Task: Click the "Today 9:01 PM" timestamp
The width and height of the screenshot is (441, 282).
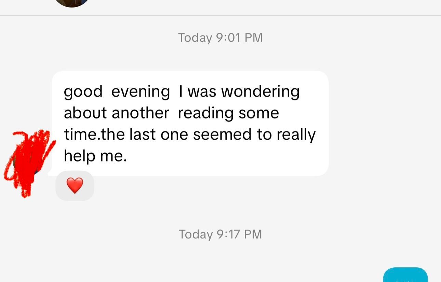Action: (220, 38)
